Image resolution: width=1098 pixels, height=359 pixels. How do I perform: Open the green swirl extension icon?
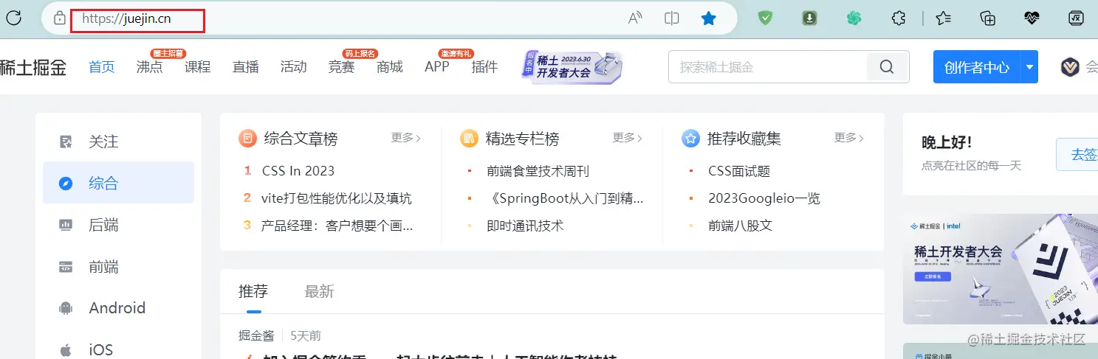pyautogui.click(x=854, y=18)
